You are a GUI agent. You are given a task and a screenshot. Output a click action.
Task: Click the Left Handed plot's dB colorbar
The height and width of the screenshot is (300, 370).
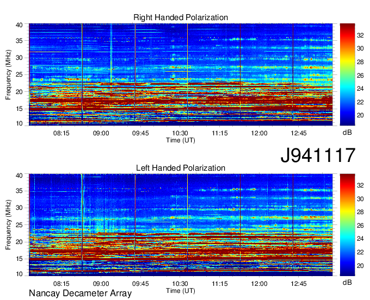coord(347,225)
